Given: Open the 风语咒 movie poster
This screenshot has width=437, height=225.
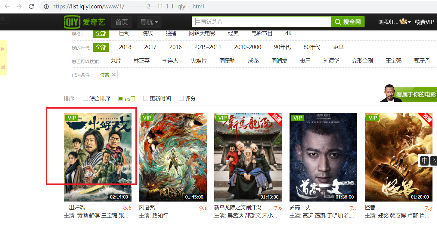Looking at the screenshot, I should click(x=173, y=157).
